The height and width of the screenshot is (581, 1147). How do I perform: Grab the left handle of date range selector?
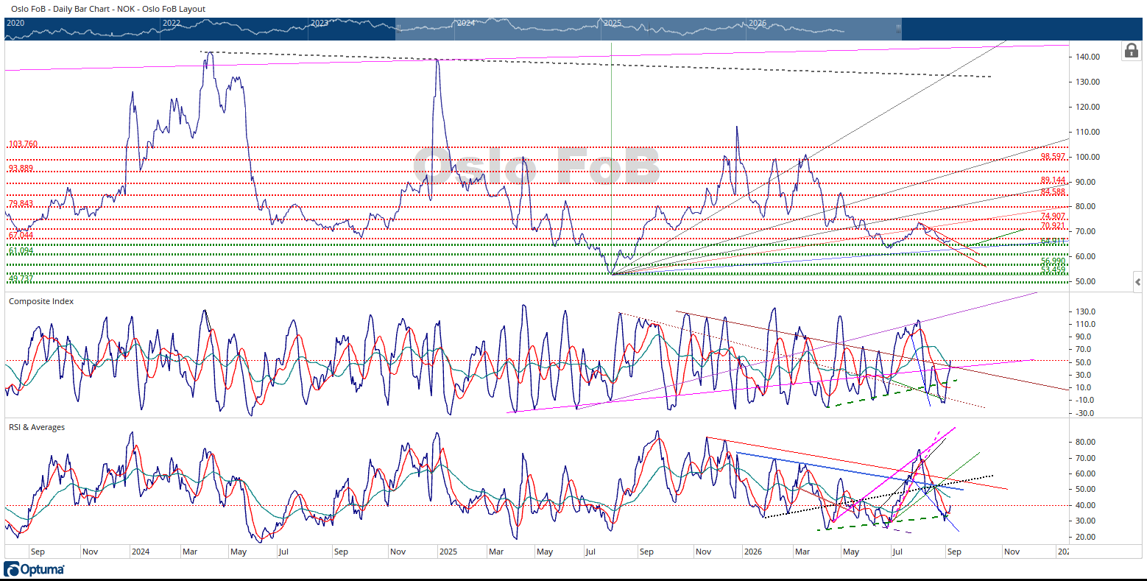pyautogui.click(x=398, y=29)
